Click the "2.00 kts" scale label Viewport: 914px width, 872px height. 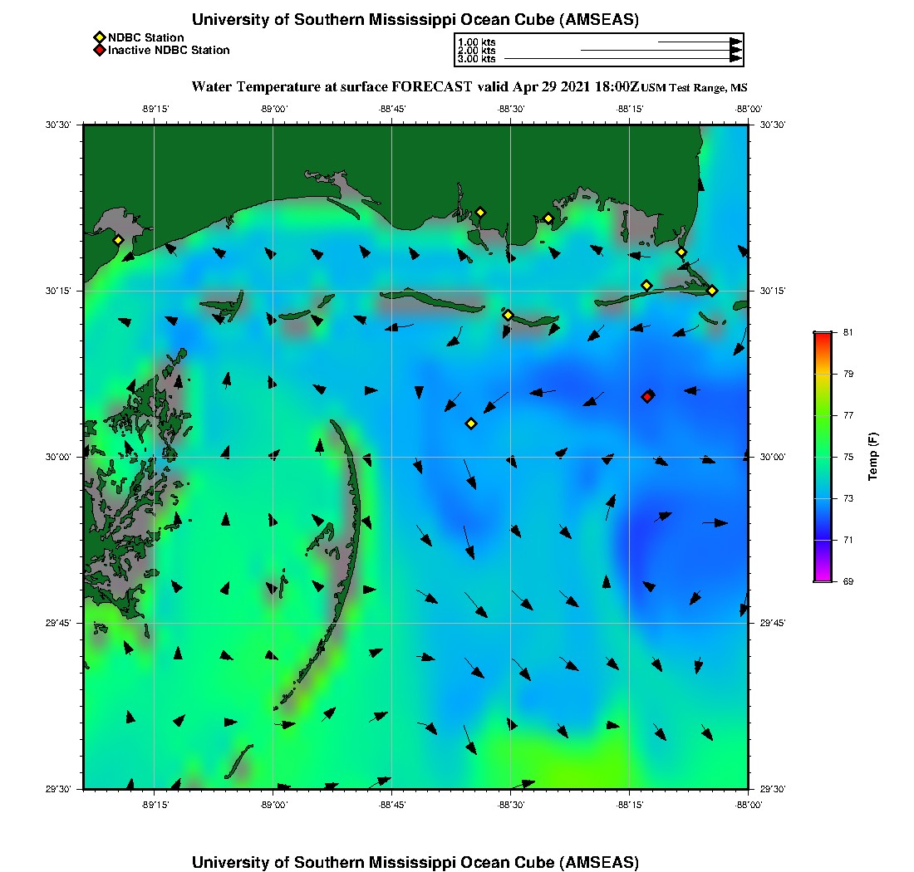477,50
